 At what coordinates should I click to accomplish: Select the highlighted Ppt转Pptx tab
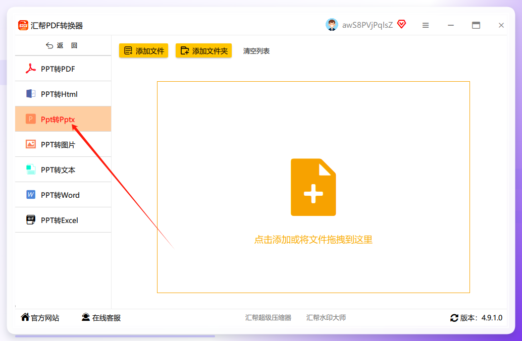coord(63,119)
